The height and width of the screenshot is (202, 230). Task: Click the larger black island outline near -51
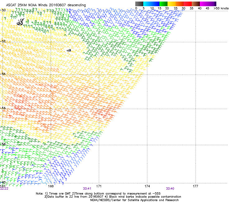[21, 22]
